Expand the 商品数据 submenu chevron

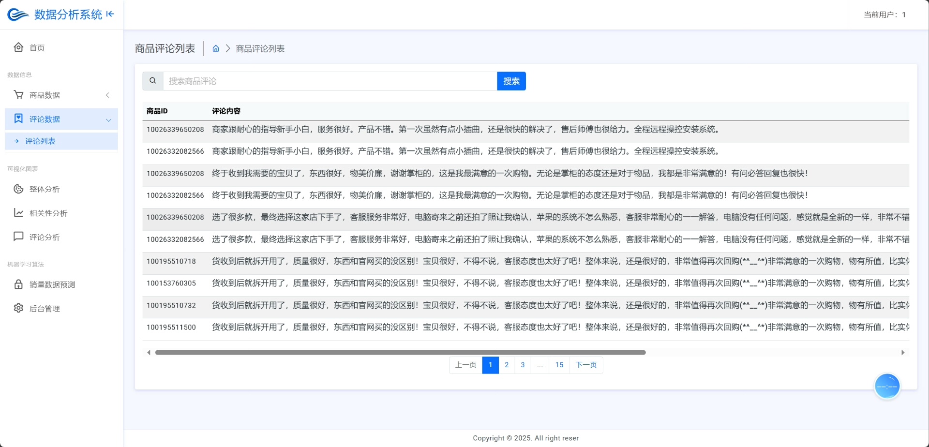(107, 95)
